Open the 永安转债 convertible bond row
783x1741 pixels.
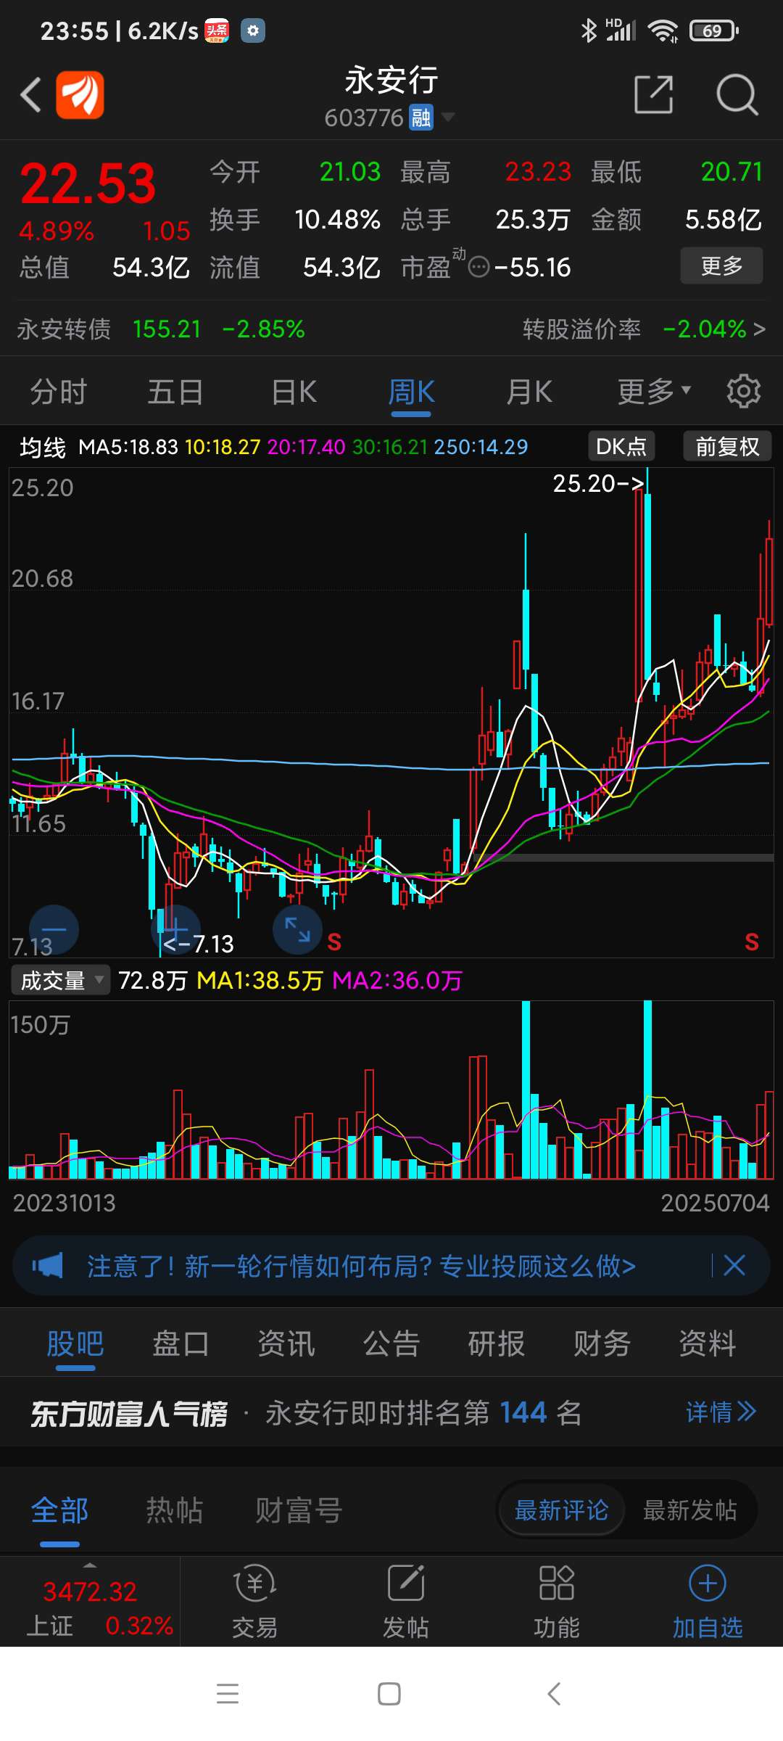pyautogui.click(x=161, y=329)
